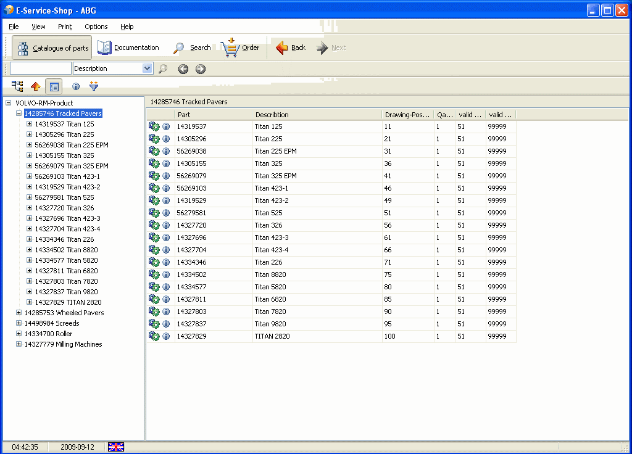Open the Order shopping cart
This screenshot has height=454, width=632.
coord(241,47)
